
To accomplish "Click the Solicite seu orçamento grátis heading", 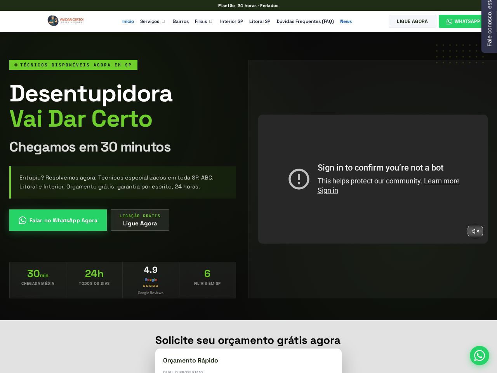I will tap(248, 340).
